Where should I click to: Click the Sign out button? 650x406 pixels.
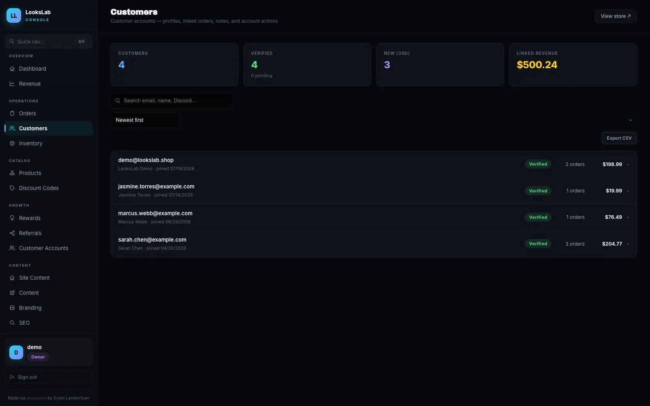coord(48,377)
